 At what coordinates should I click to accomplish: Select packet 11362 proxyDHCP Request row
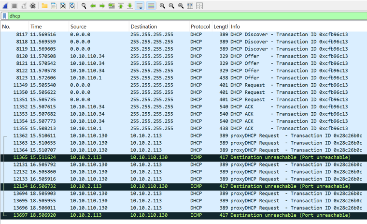pyautogui.click(x=183, y=135)
